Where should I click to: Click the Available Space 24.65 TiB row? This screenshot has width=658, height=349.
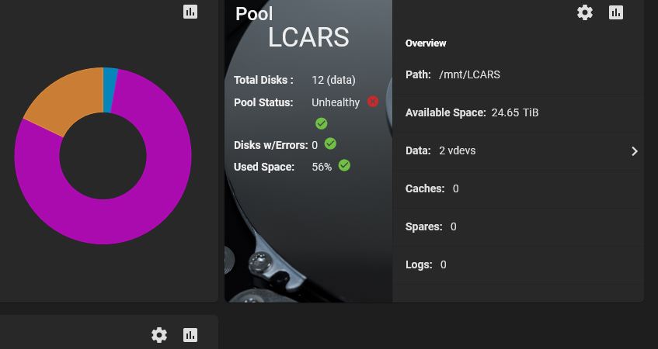coord(520,112)
